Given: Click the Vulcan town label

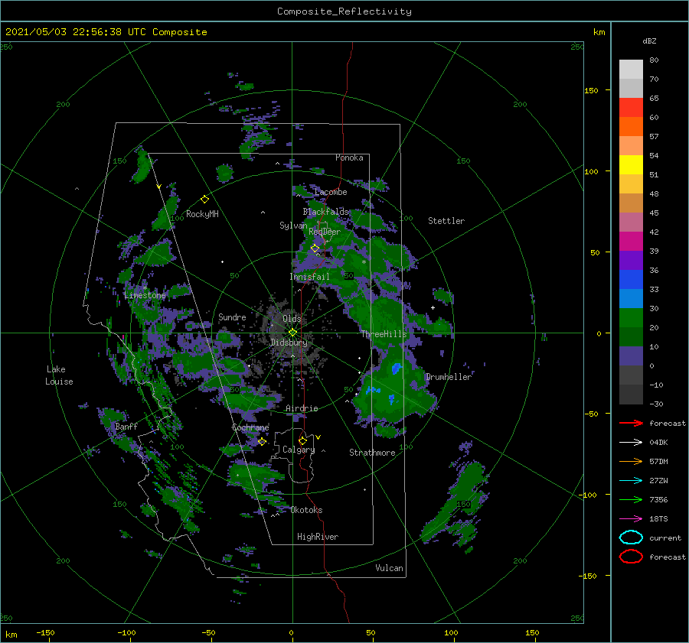Looking at the screenshot, I should point(389,568).
